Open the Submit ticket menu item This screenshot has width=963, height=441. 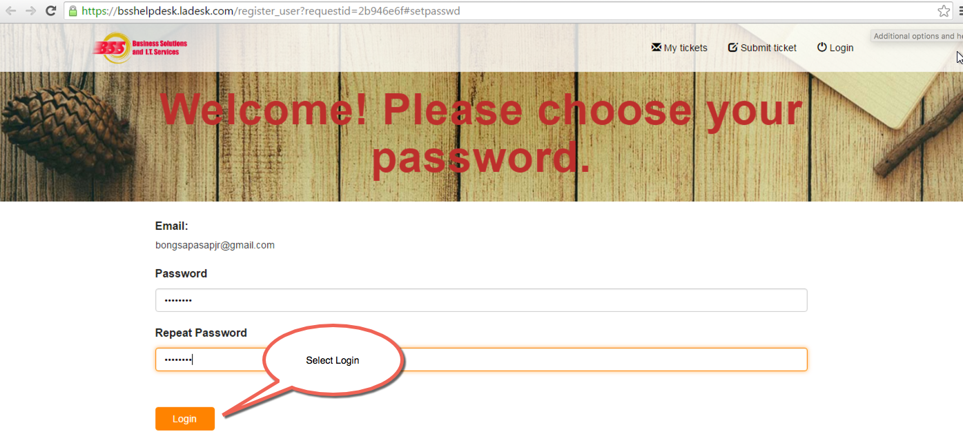[x=762, y=48]
